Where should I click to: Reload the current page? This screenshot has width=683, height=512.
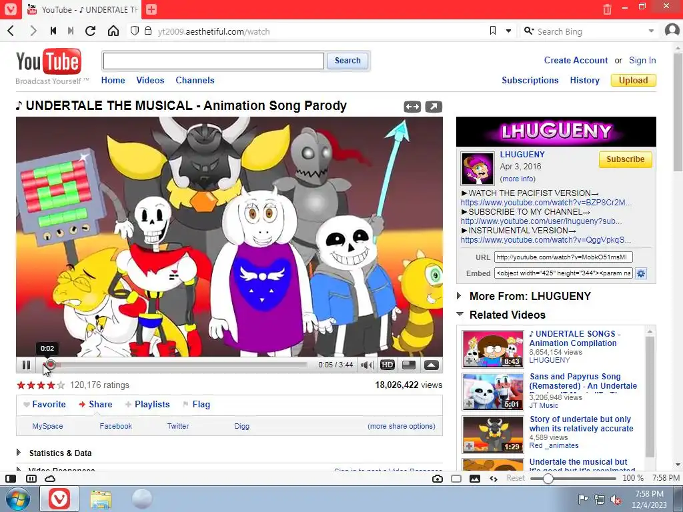pyautogui.click(x=91, y=31)
